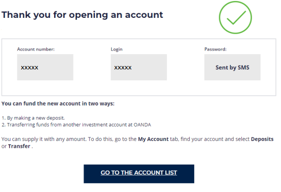Open GO TO THE ACCOUNT LIST button

coord(139,174)
